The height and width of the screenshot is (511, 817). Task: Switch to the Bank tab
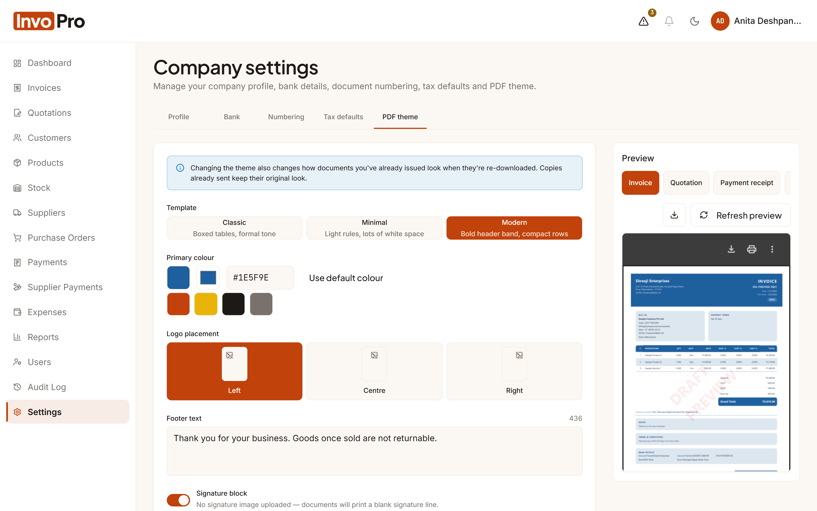[x=232, y=117]
